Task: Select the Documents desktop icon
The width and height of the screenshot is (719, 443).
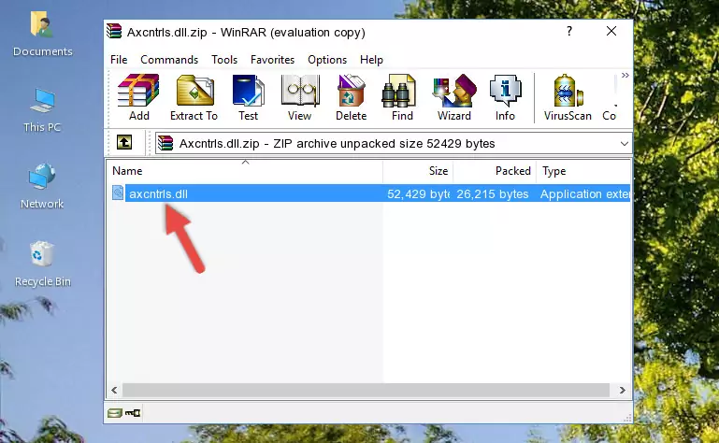Action: pyautogui.click(x=42, y=35)
